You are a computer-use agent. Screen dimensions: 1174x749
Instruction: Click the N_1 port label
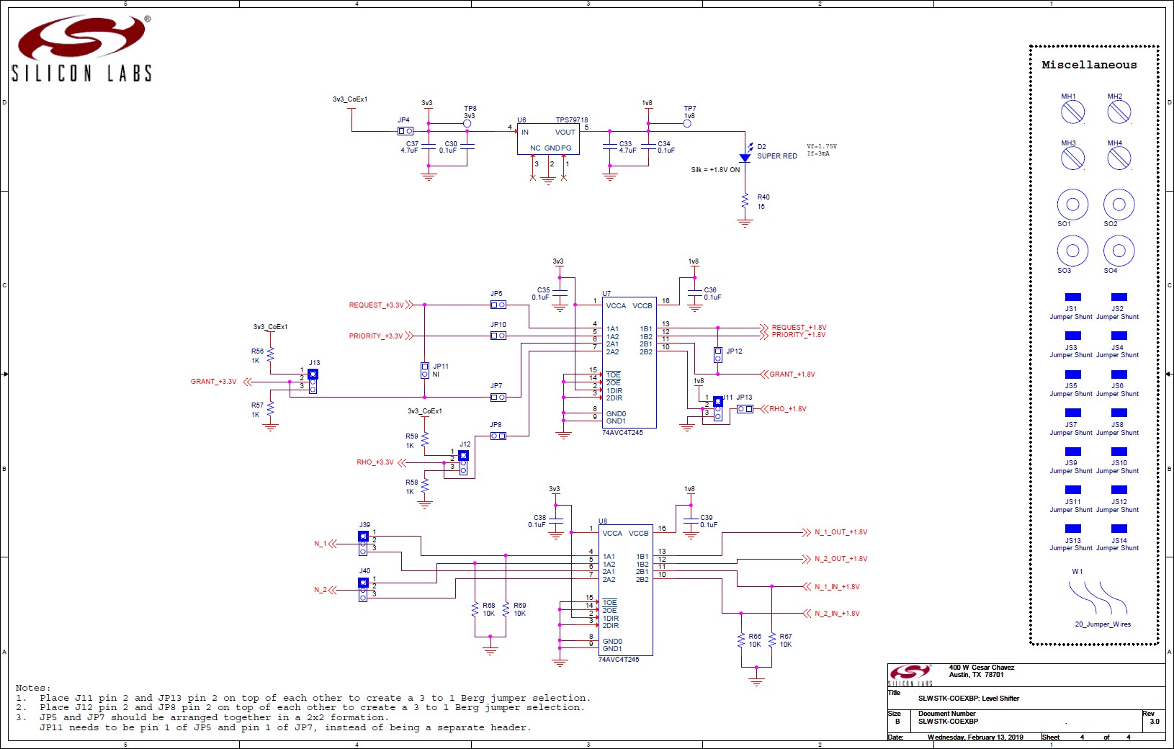[x=321, y=544]
